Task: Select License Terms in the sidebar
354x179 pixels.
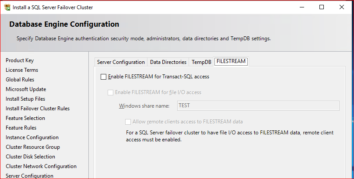Action: pos(22,70)
